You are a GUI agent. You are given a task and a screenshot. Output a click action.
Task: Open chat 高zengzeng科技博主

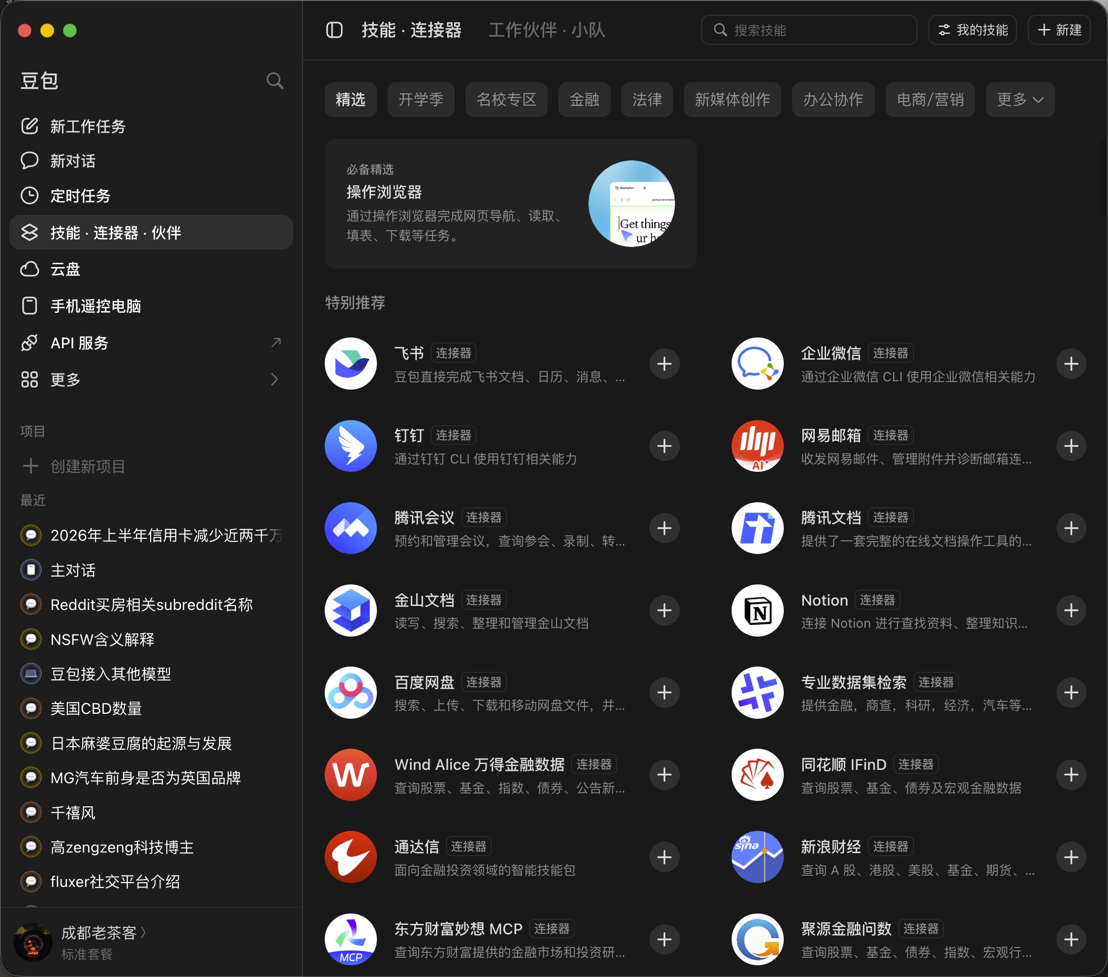point(151,848)
